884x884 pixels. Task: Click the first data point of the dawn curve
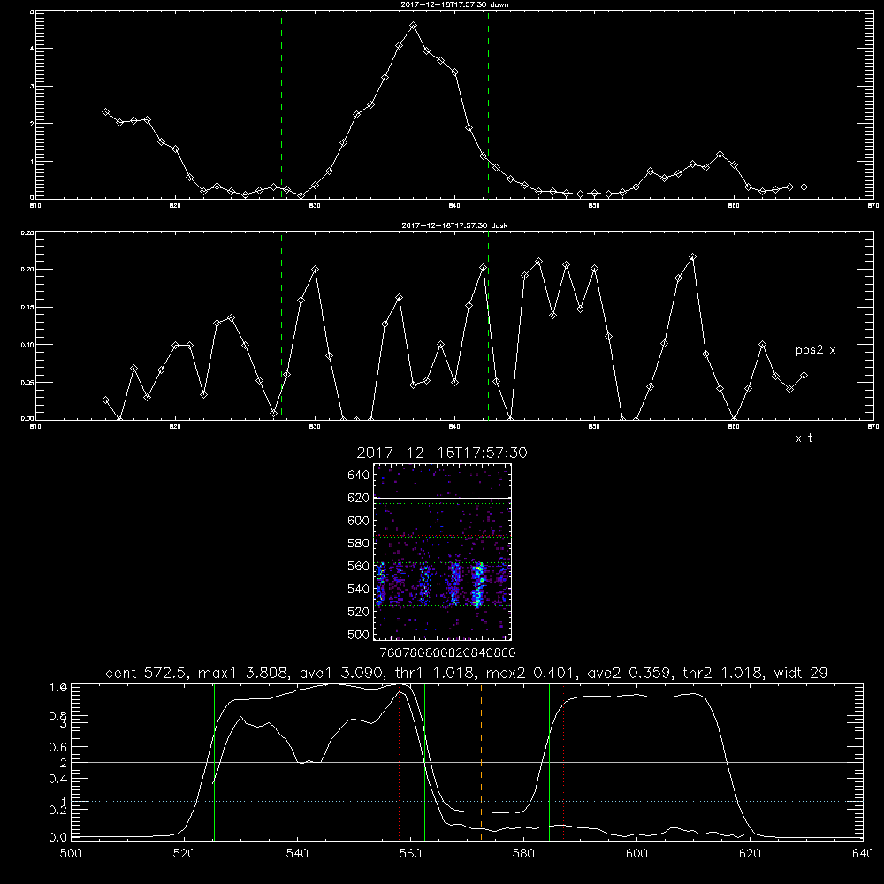tap(105, 112)
